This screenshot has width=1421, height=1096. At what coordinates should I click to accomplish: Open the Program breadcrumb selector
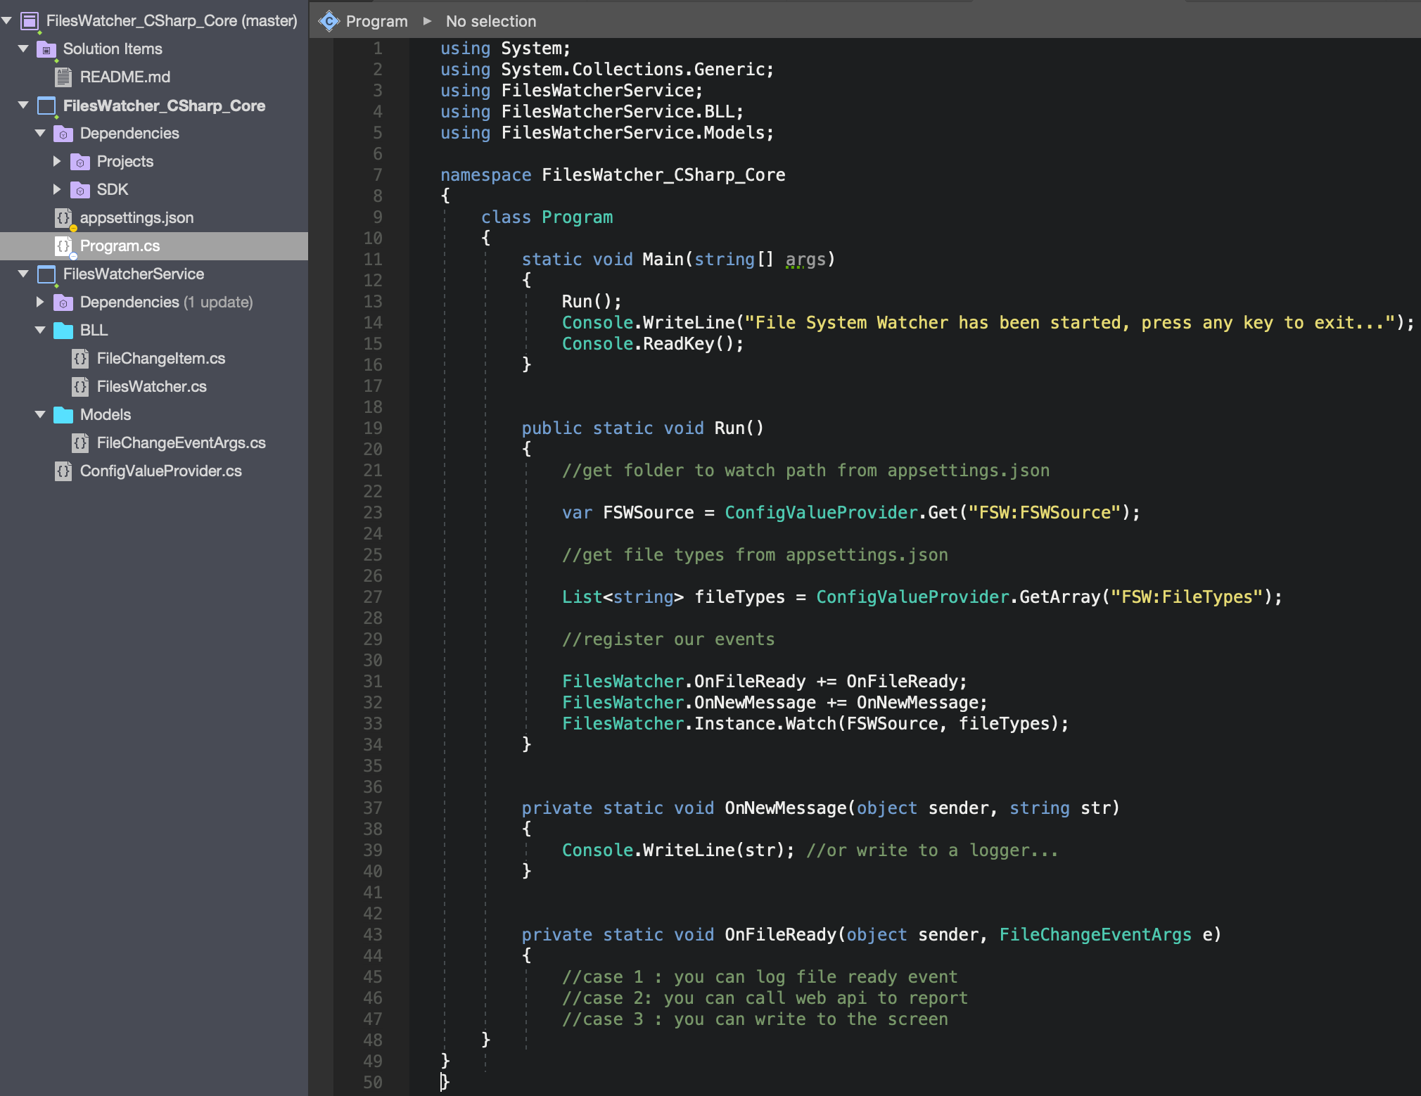click(376, 22)
